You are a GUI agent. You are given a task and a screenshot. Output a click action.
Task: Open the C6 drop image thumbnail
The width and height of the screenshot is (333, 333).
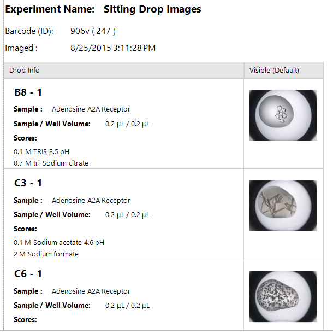pos(283,296)
